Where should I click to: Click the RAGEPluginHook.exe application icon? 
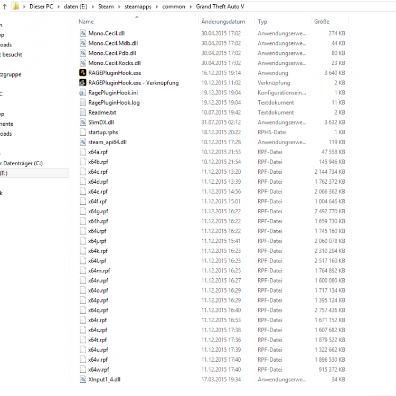(82, 73)
